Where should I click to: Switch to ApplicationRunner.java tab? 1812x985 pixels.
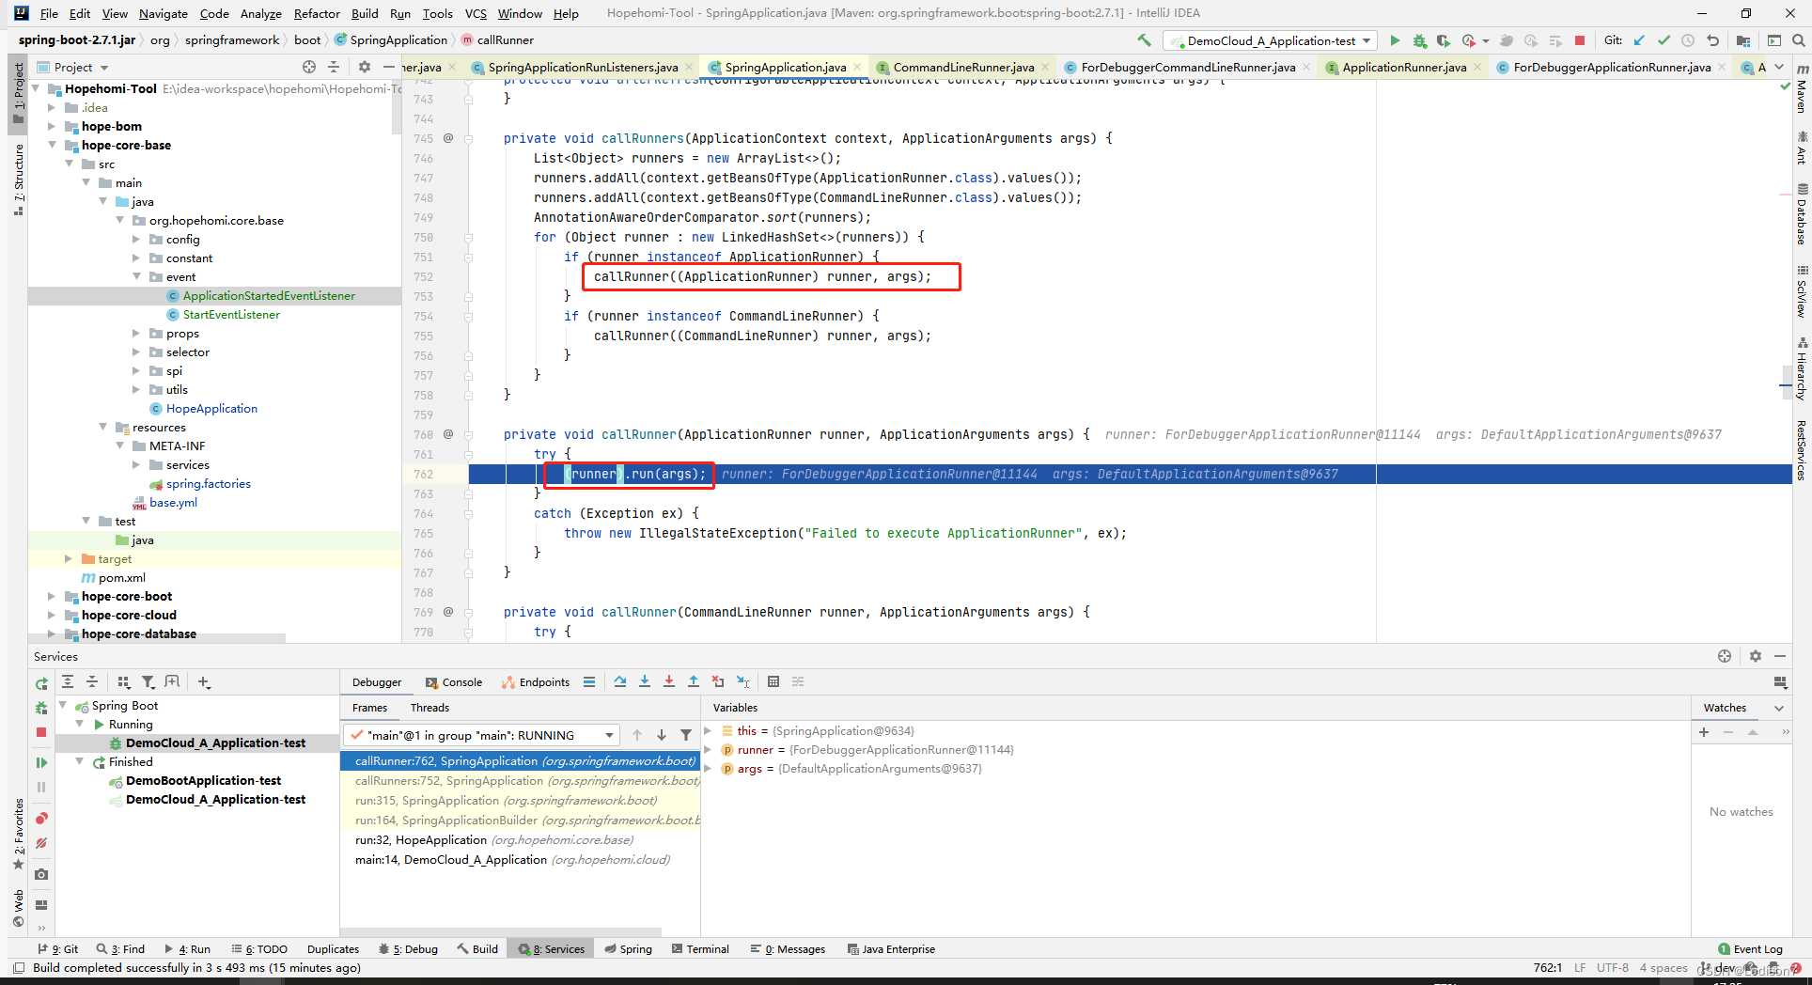point(1403,67)
